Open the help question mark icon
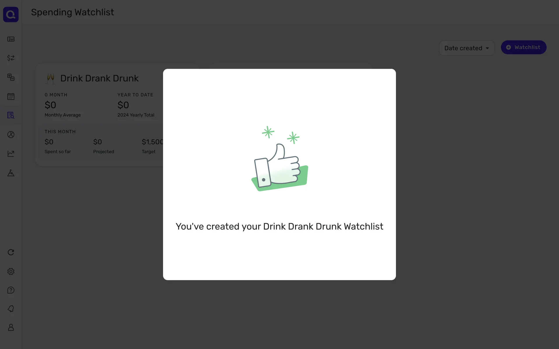Image resolution: width=559 pixels, height=349 pixels. tap(11, 290)
